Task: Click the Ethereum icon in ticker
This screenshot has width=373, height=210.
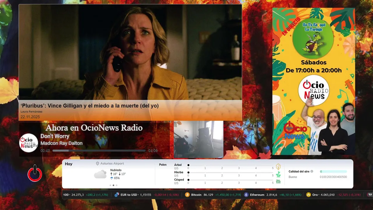Action: click(x=246, y=195)
